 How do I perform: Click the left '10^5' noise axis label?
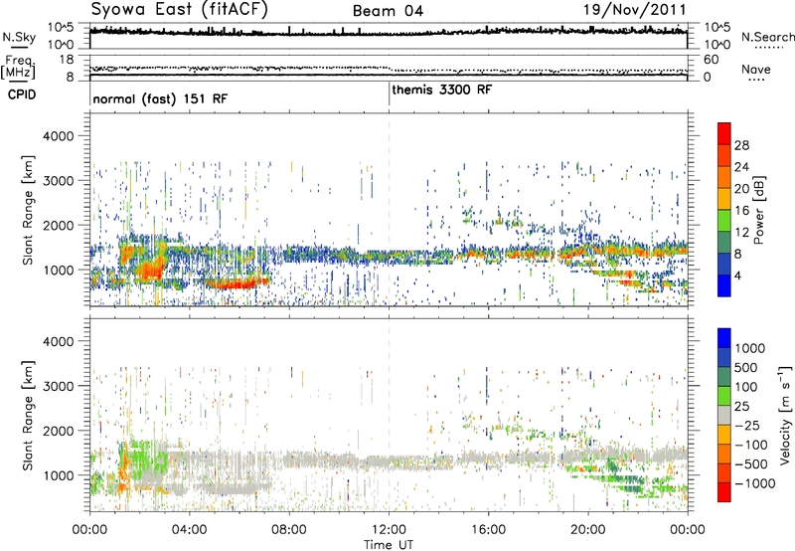[61, 28]
